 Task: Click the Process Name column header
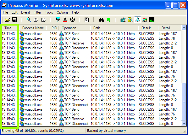tap(33, 28)
